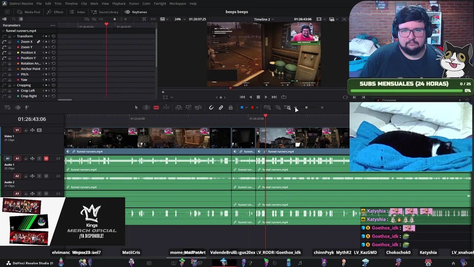Toggle viewer Loop playback icon

pyautogui.click(x=284, y=97)
